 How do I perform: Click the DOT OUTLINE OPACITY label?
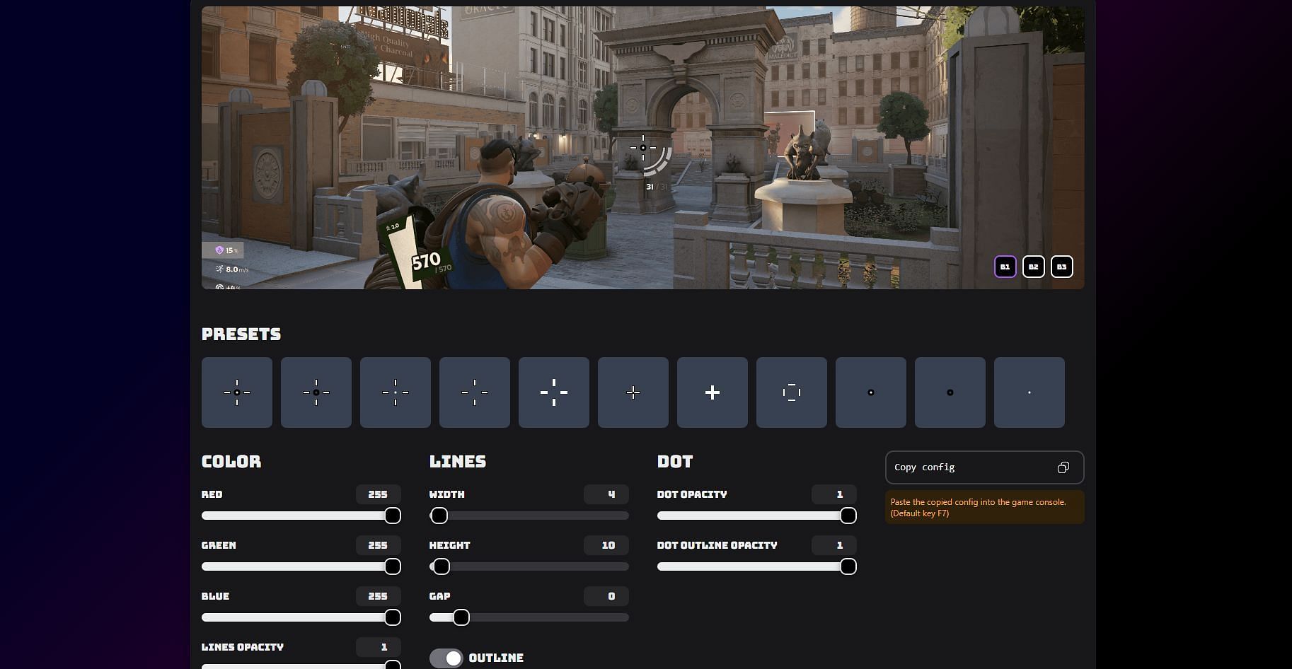(717, 545)
